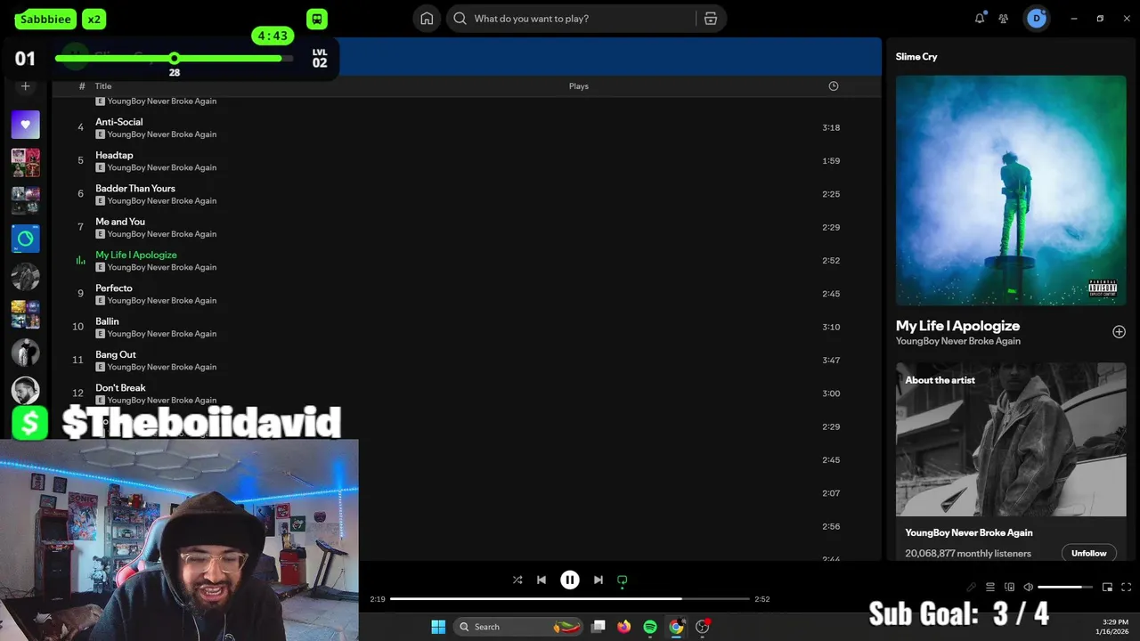The width and height of the screenshot is (1140, 641).
Task: Click the # column header
Action: pyautogui.click(x=82, y=86)
